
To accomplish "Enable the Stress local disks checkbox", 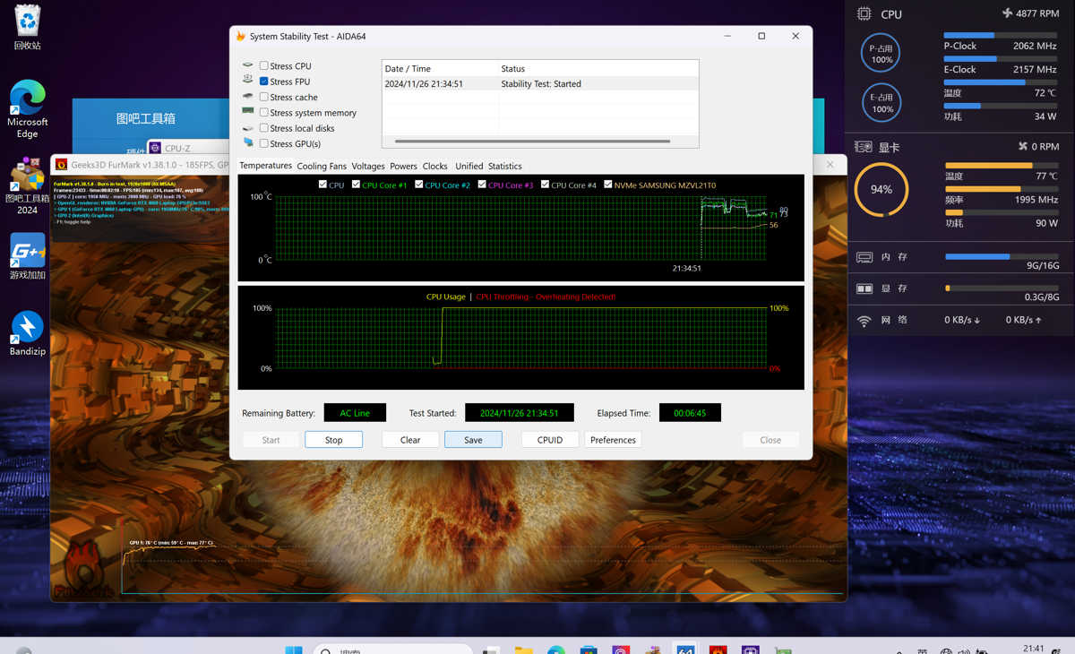I will [263, 127].
